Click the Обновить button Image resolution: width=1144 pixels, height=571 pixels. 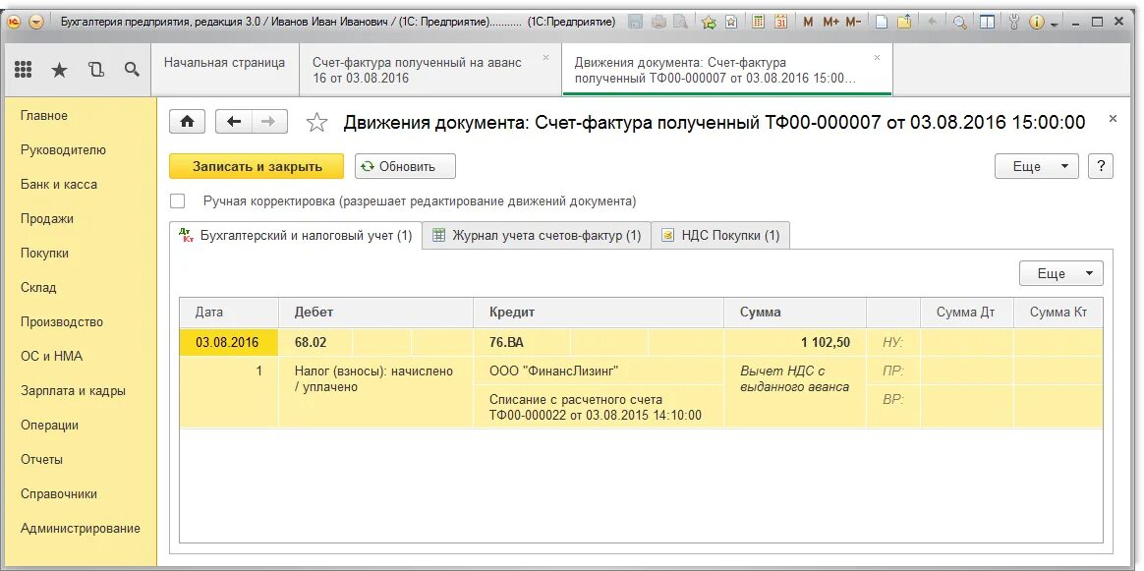(x=405, y=166)
